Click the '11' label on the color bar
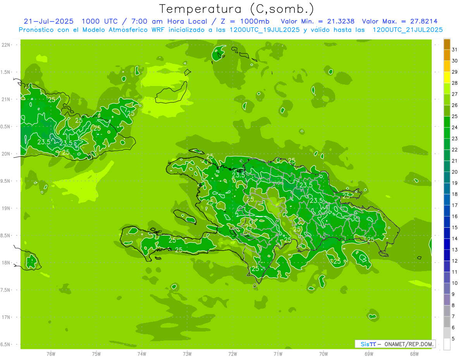 (455, 272)
